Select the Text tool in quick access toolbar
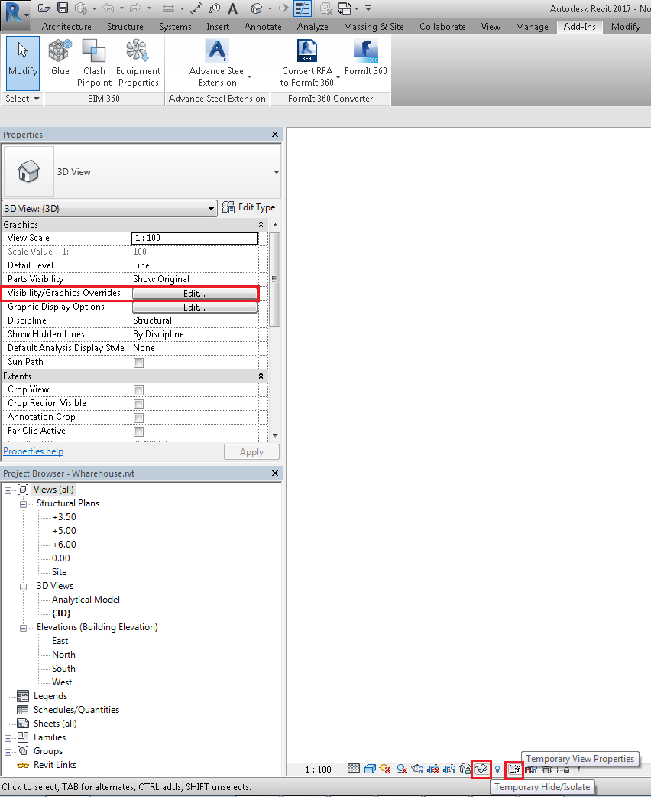This screenshot has width=651, height=797. pos(232,8)
